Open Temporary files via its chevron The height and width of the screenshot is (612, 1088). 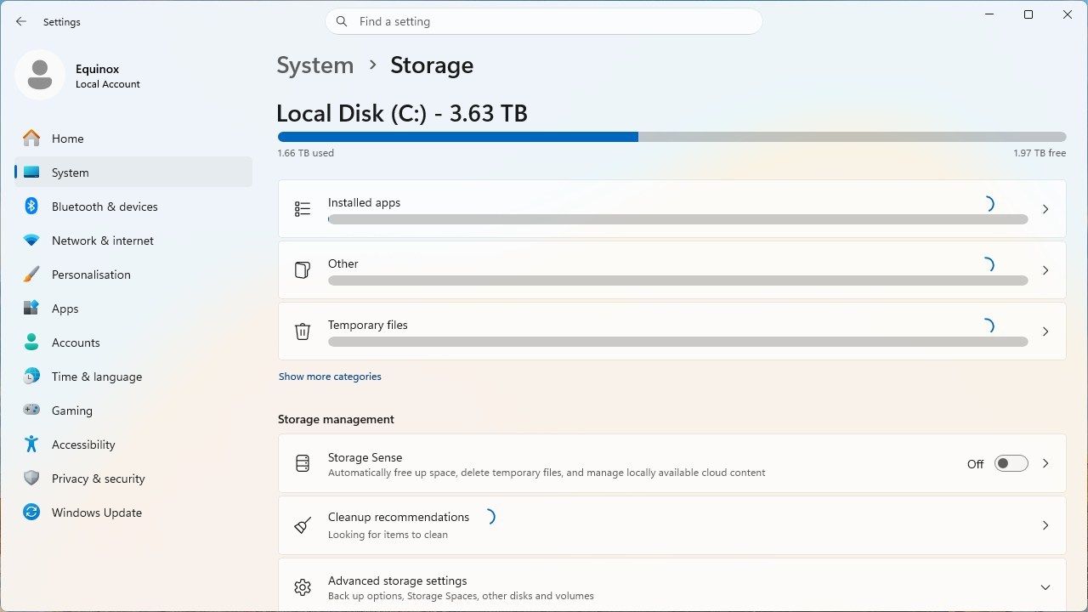click(1045, 331)
